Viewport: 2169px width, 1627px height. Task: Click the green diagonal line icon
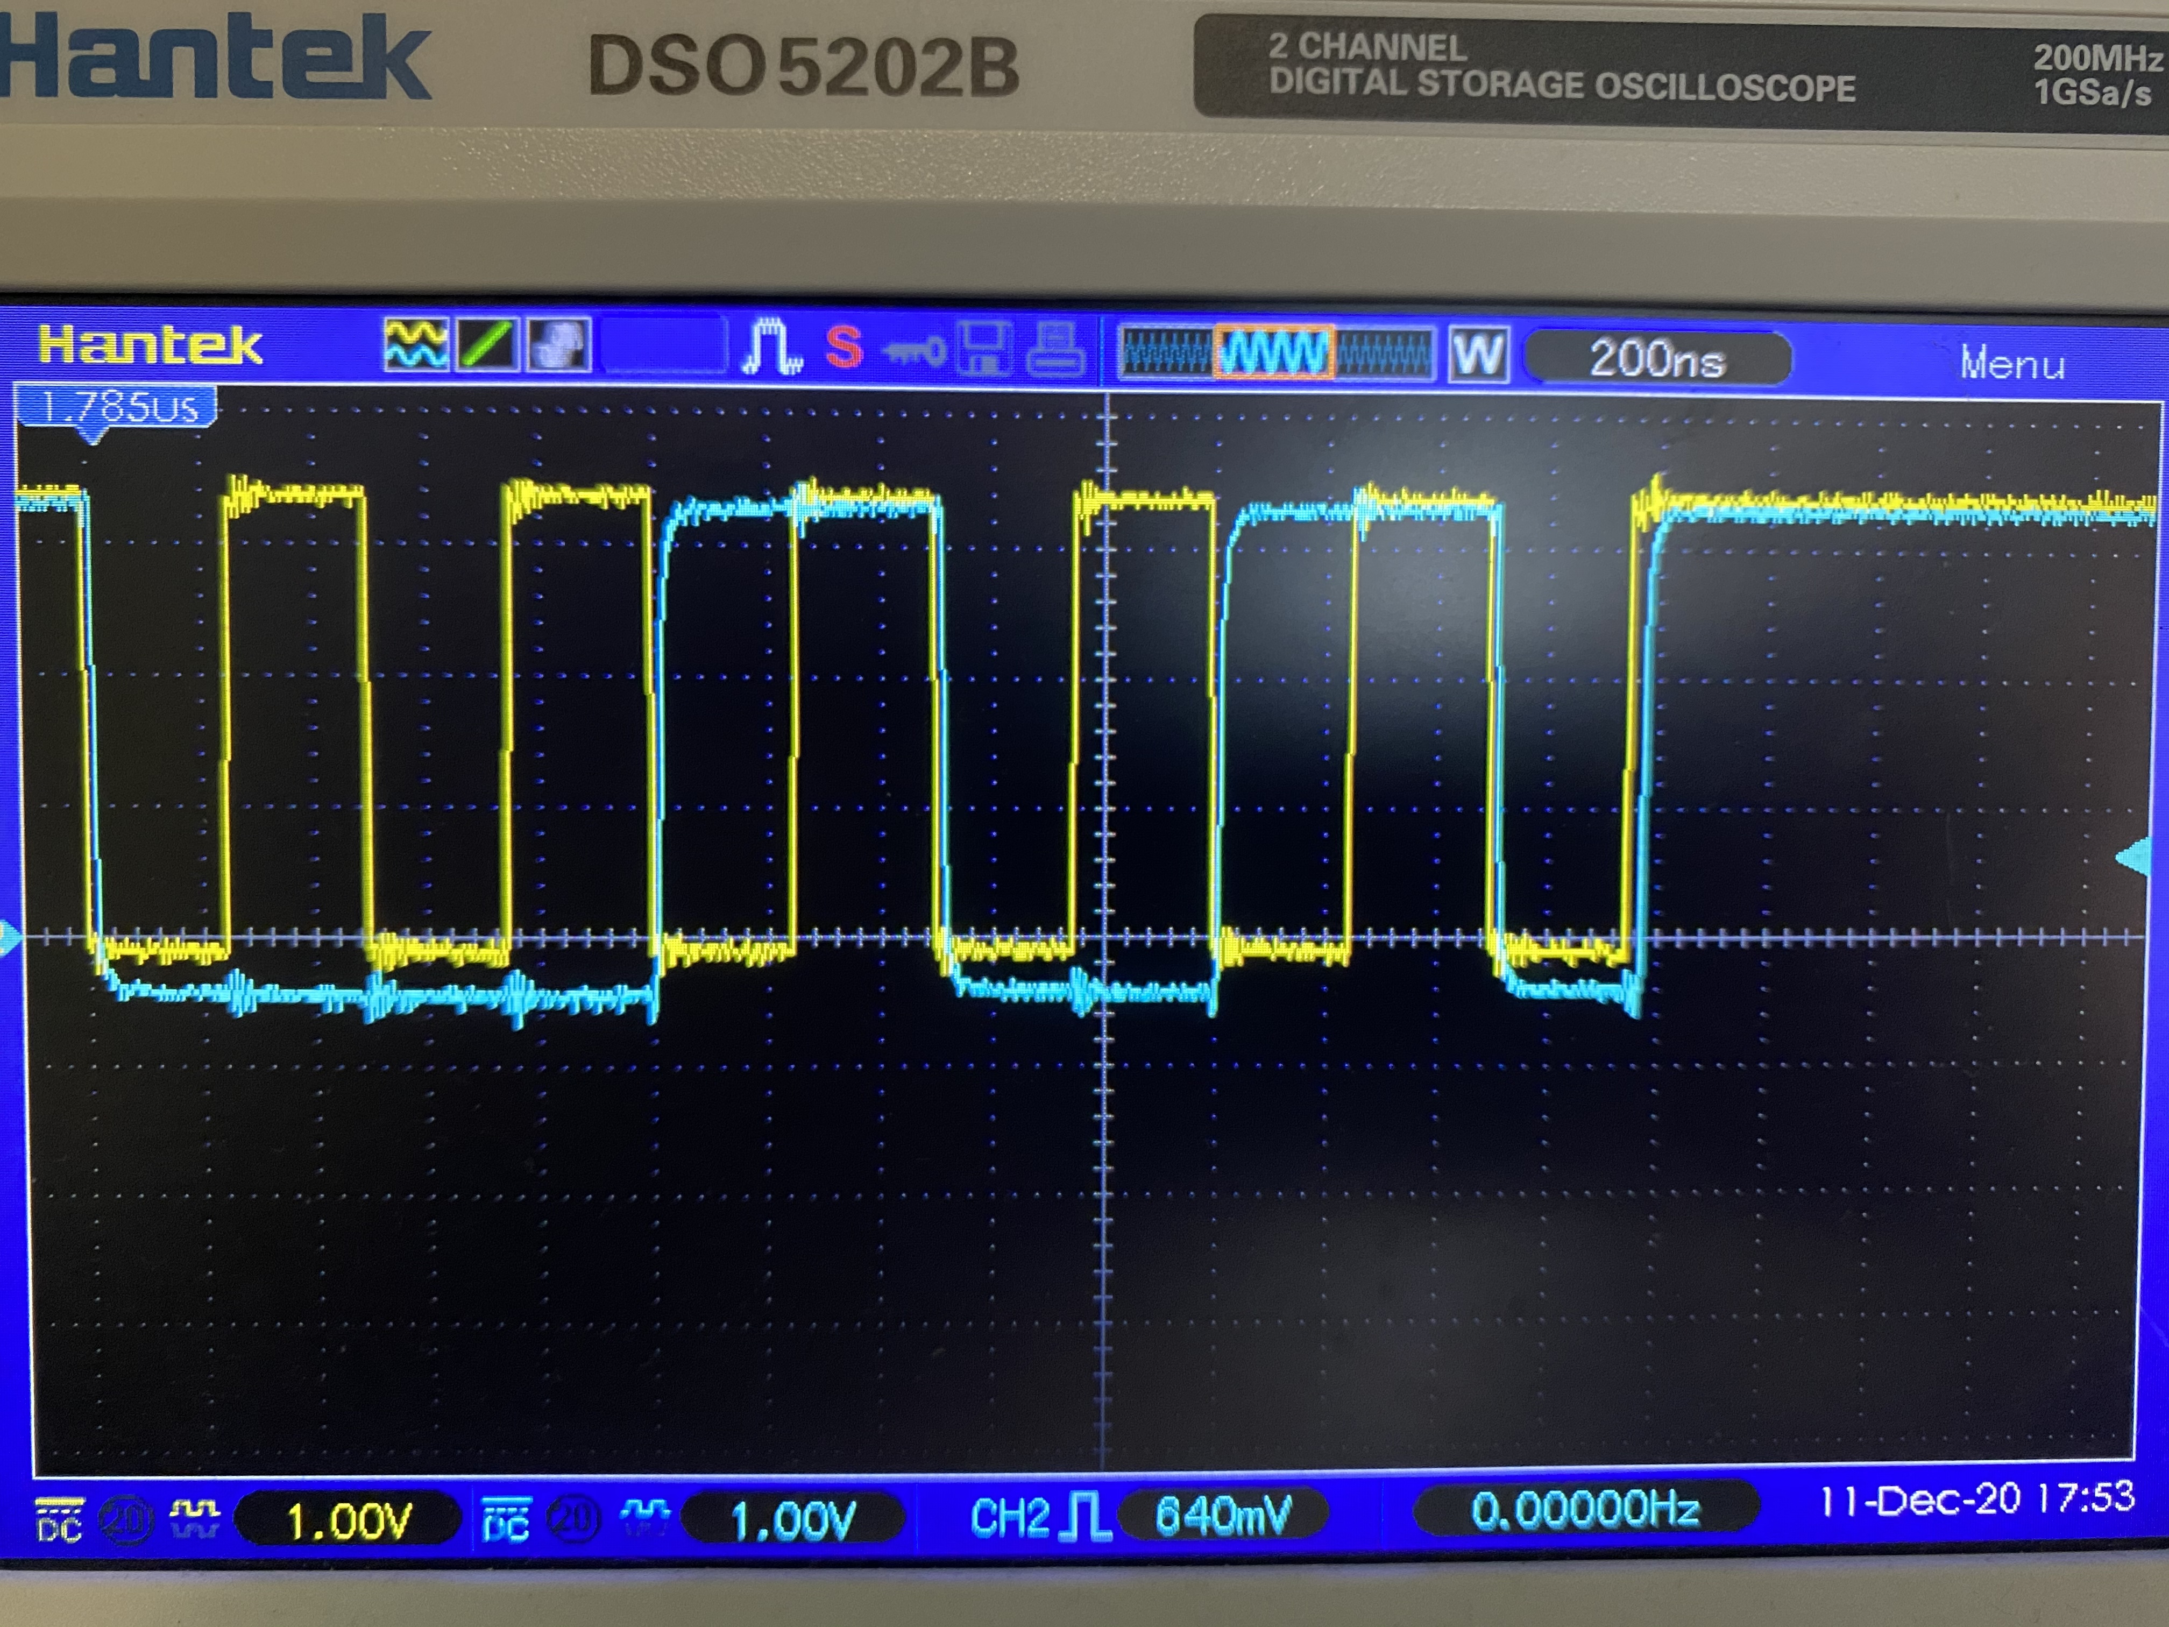pyautogui.click(x=487, y=345)
